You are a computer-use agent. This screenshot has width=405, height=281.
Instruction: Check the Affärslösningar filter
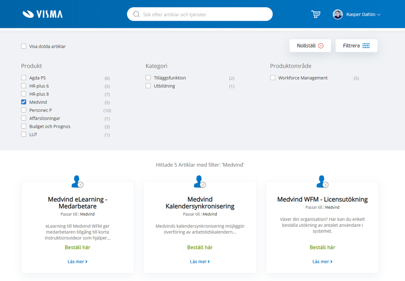[x=24, y=118]
